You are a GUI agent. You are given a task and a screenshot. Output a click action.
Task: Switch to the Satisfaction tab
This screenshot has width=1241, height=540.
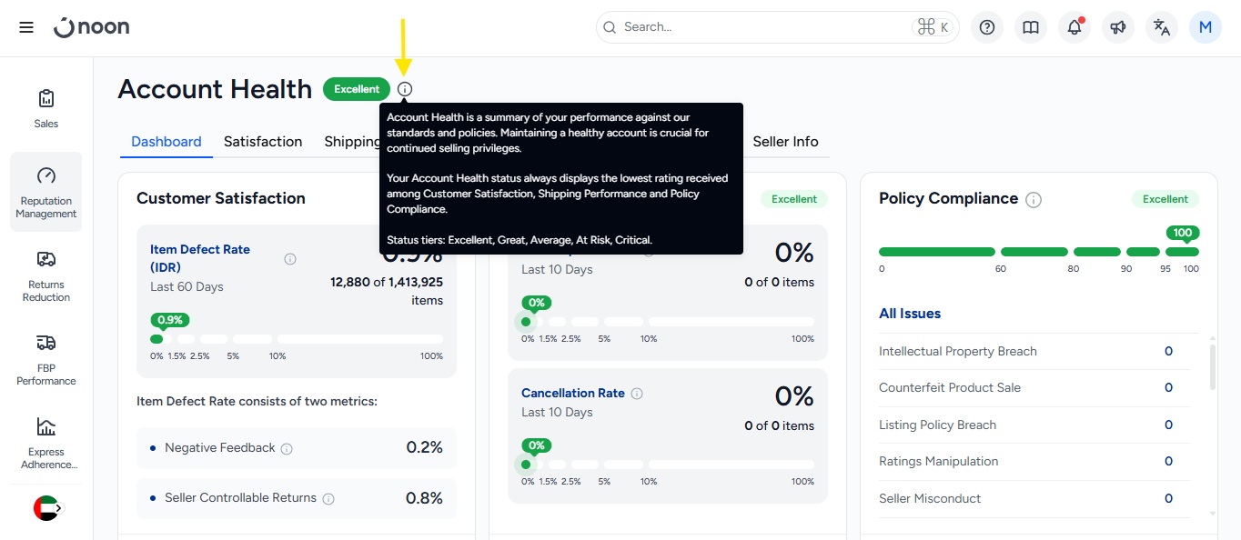point(263,142)
